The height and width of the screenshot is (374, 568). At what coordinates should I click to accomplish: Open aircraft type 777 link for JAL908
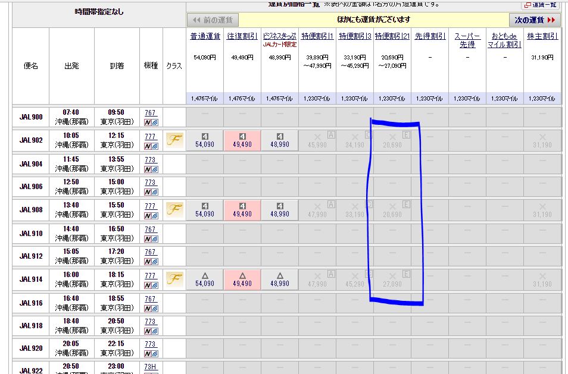click(150, 206)
